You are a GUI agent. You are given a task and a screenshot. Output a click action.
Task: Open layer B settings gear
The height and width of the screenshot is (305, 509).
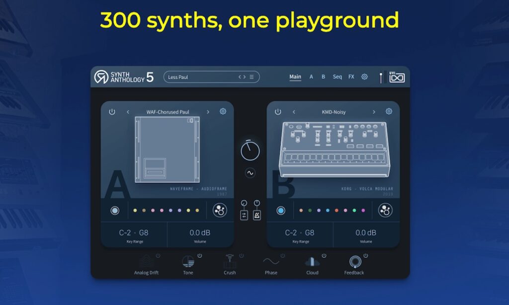pos(389,111)
